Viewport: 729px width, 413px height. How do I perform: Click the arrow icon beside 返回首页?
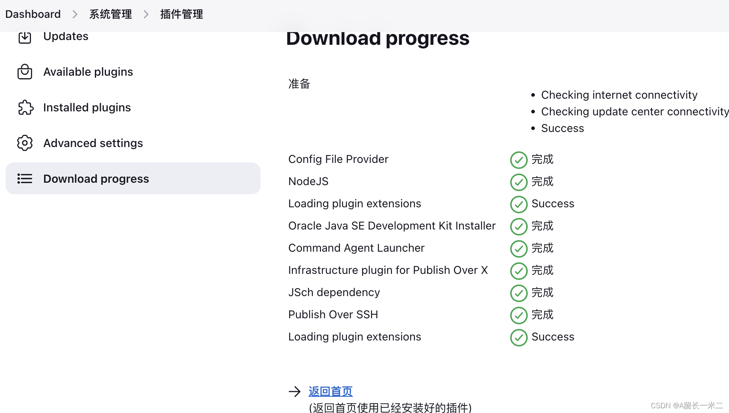[295, 392]
